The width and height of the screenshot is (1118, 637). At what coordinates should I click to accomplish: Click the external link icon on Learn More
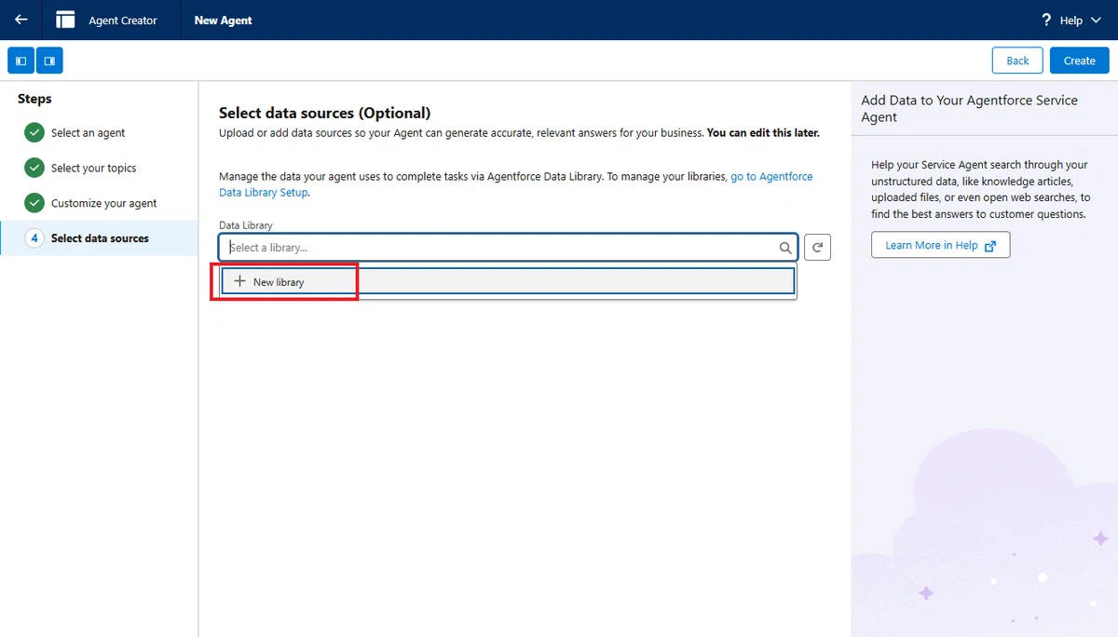coord(989,246)
